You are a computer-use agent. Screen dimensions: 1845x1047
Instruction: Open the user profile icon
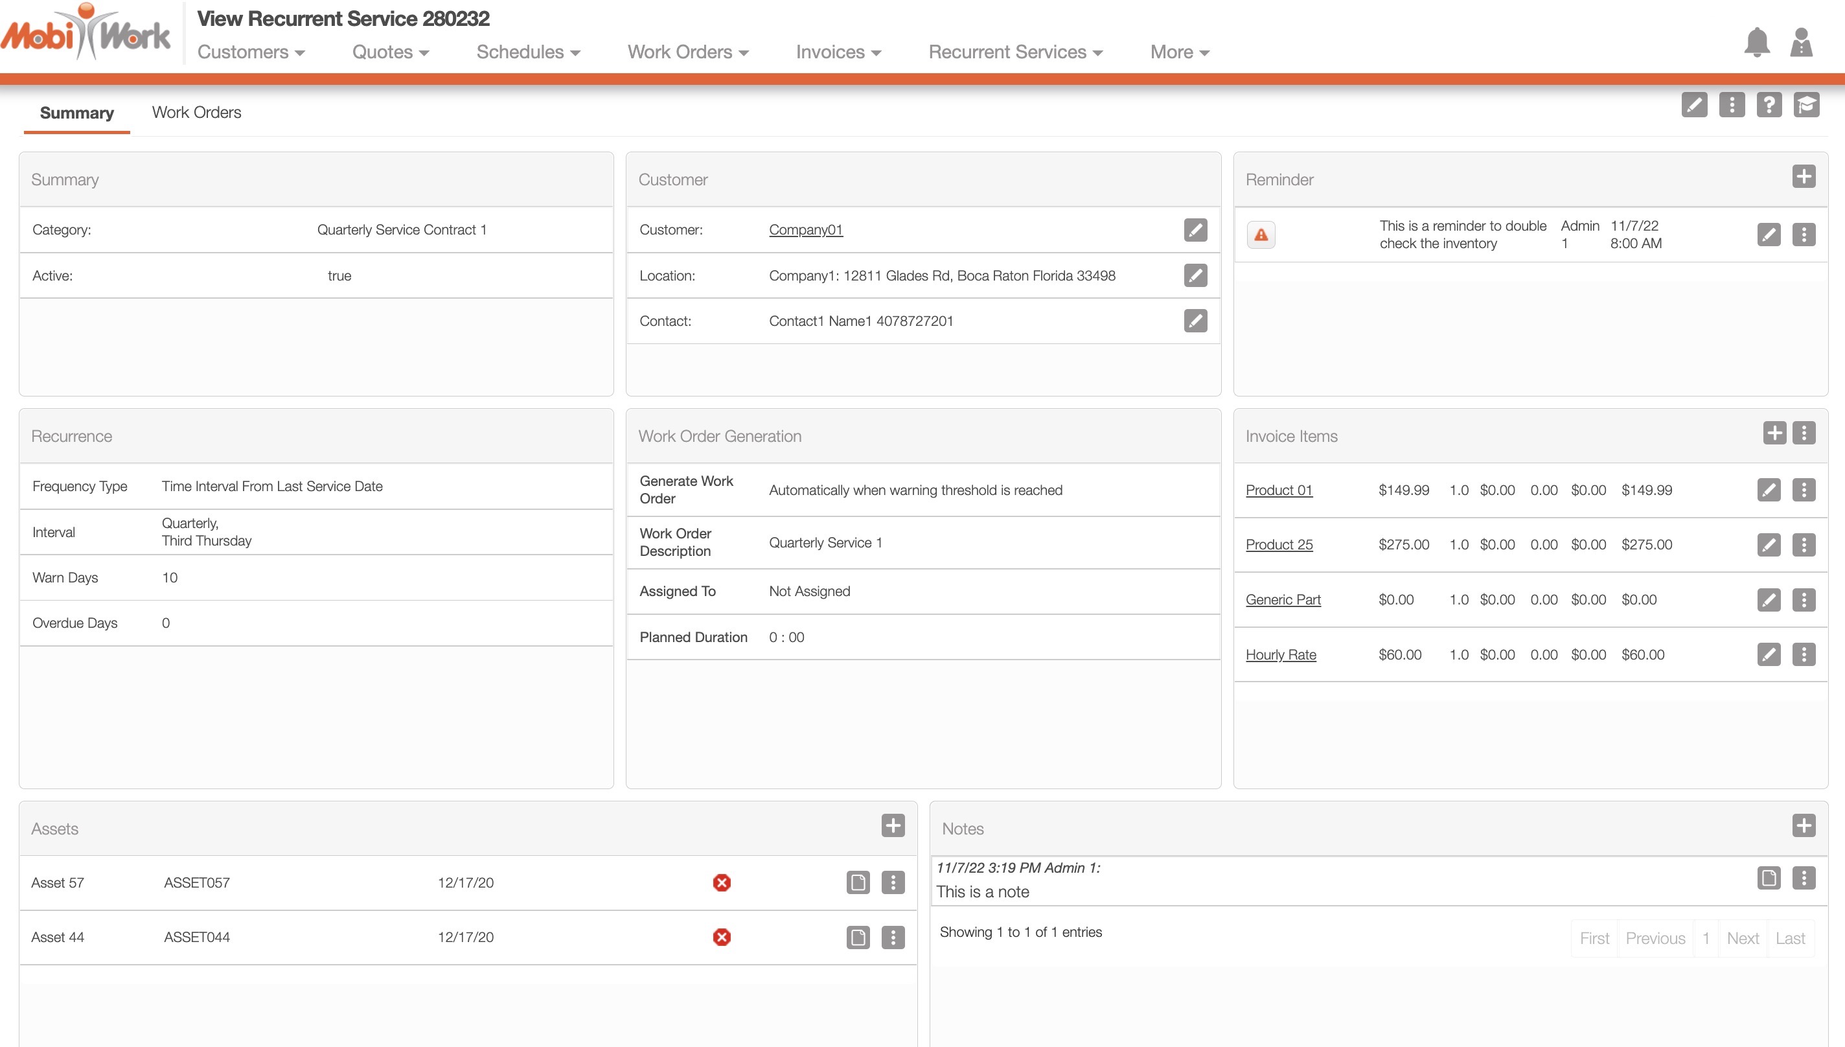[x=1800, y=43]
